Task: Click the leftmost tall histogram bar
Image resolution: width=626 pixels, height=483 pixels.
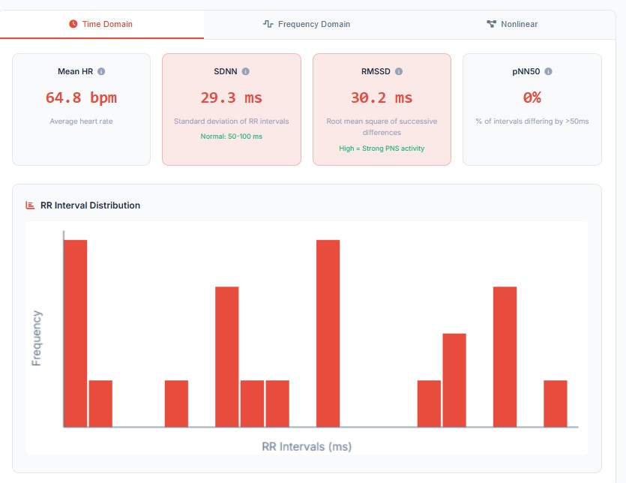Action: 76,334
